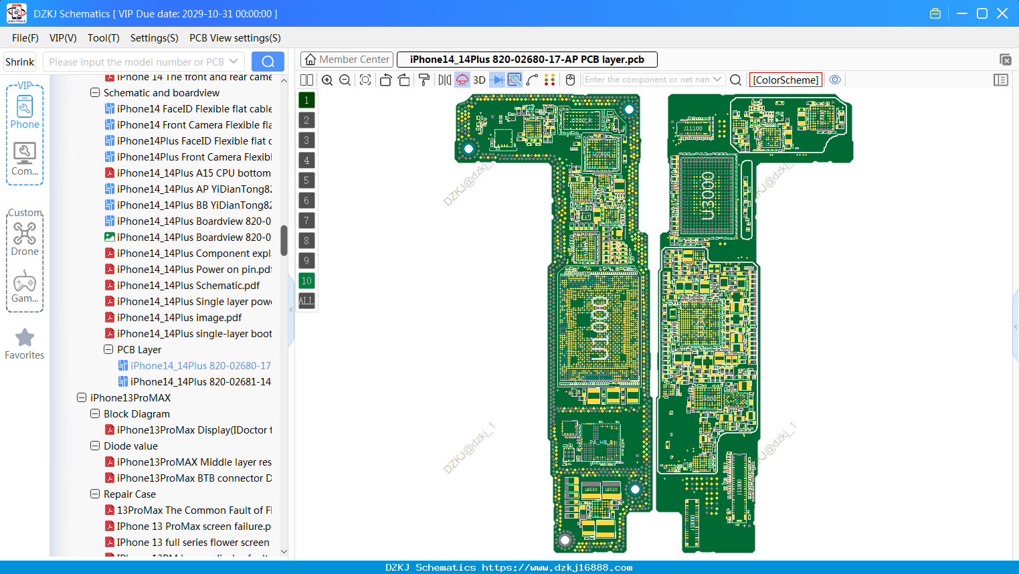Open the ColorScheme settings

coord(785,80)
